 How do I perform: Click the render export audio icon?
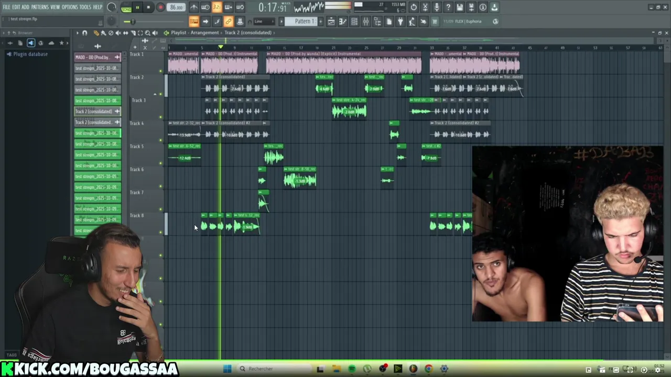click(x=471, y=7)
